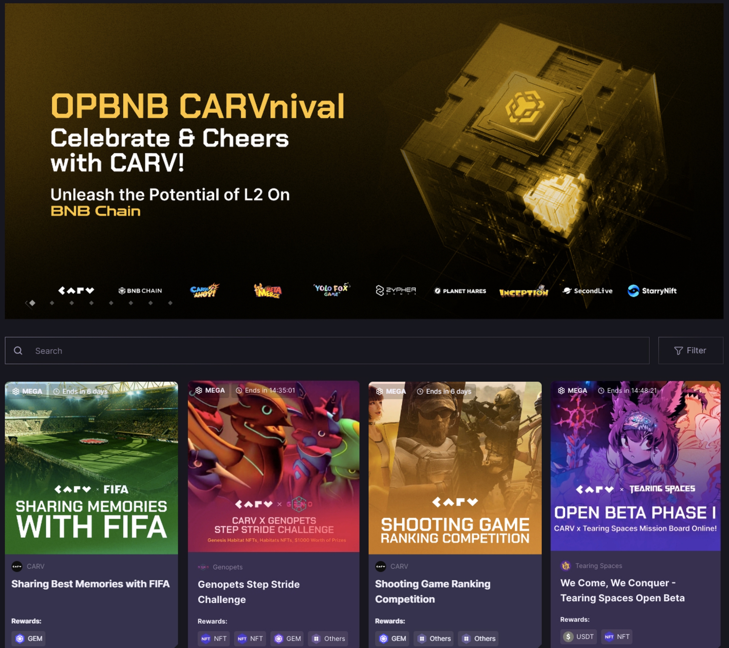Select the Inception partner logo
The image size is (729, 648).
pos(523,292)
